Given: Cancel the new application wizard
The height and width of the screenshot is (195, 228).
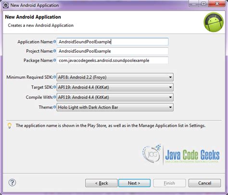Looking at the screenshot, I should (x=204, y=183).
